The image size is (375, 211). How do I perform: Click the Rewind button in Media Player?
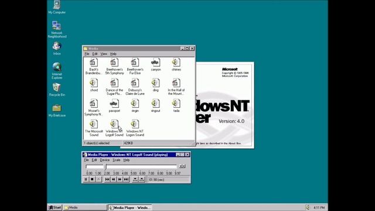tap(113, 179)
